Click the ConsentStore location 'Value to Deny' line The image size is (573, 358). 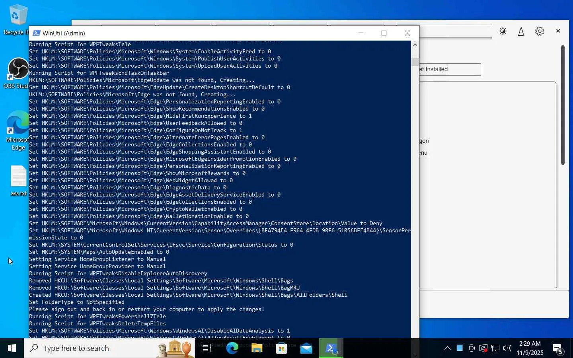(206, 223)
